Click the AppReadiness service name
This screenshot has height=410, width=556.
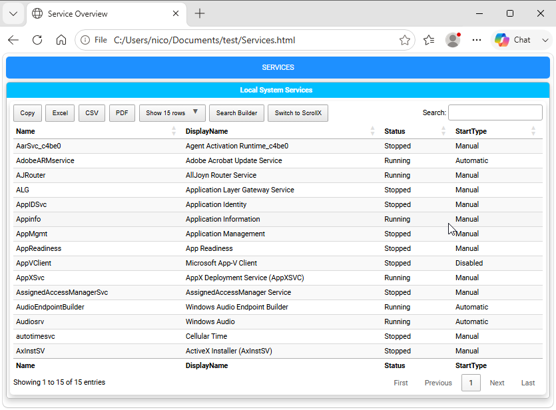(39, 248)
